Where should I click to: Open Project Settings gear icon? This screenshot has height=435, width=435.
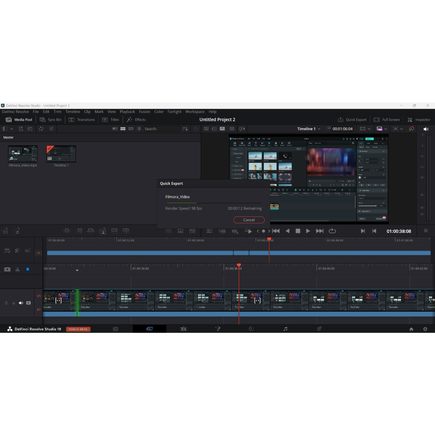click(x=425, y=329)
